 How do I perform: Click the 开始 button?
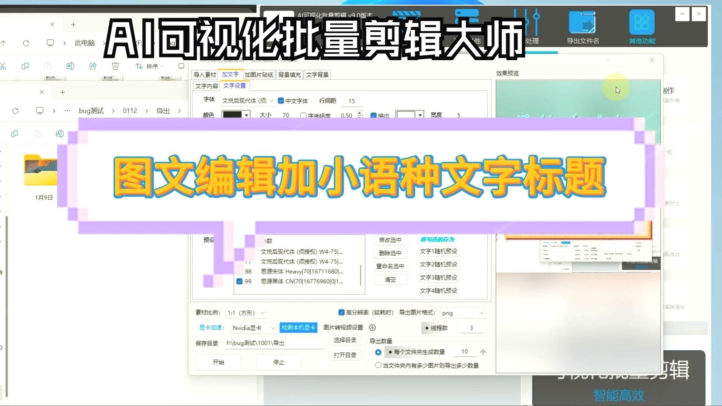(x=218, y=362)
